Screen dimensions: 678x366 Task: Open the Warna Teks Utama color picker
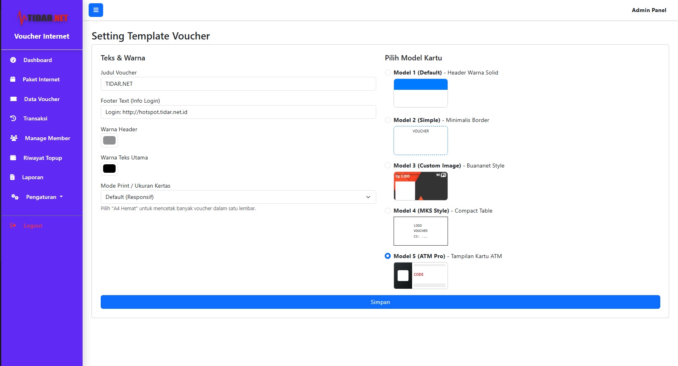[109, 168]
